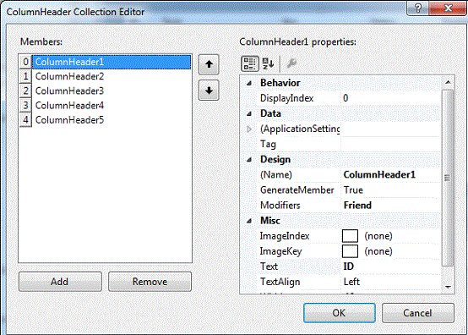Switch property grid to Alphabetical sort
The height and width of the screenshot is (335, 468).
268,63
